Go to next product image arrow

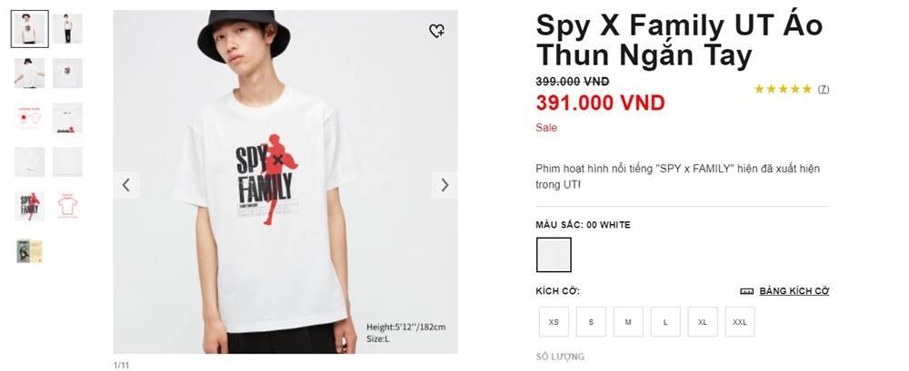(x=445, y=185)
